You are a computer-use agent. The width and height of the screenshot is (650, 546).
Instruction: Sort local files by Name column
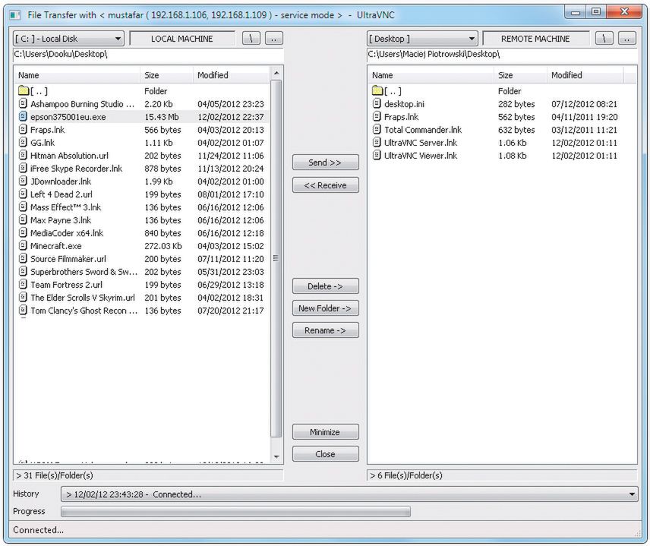tap(77, 75)
